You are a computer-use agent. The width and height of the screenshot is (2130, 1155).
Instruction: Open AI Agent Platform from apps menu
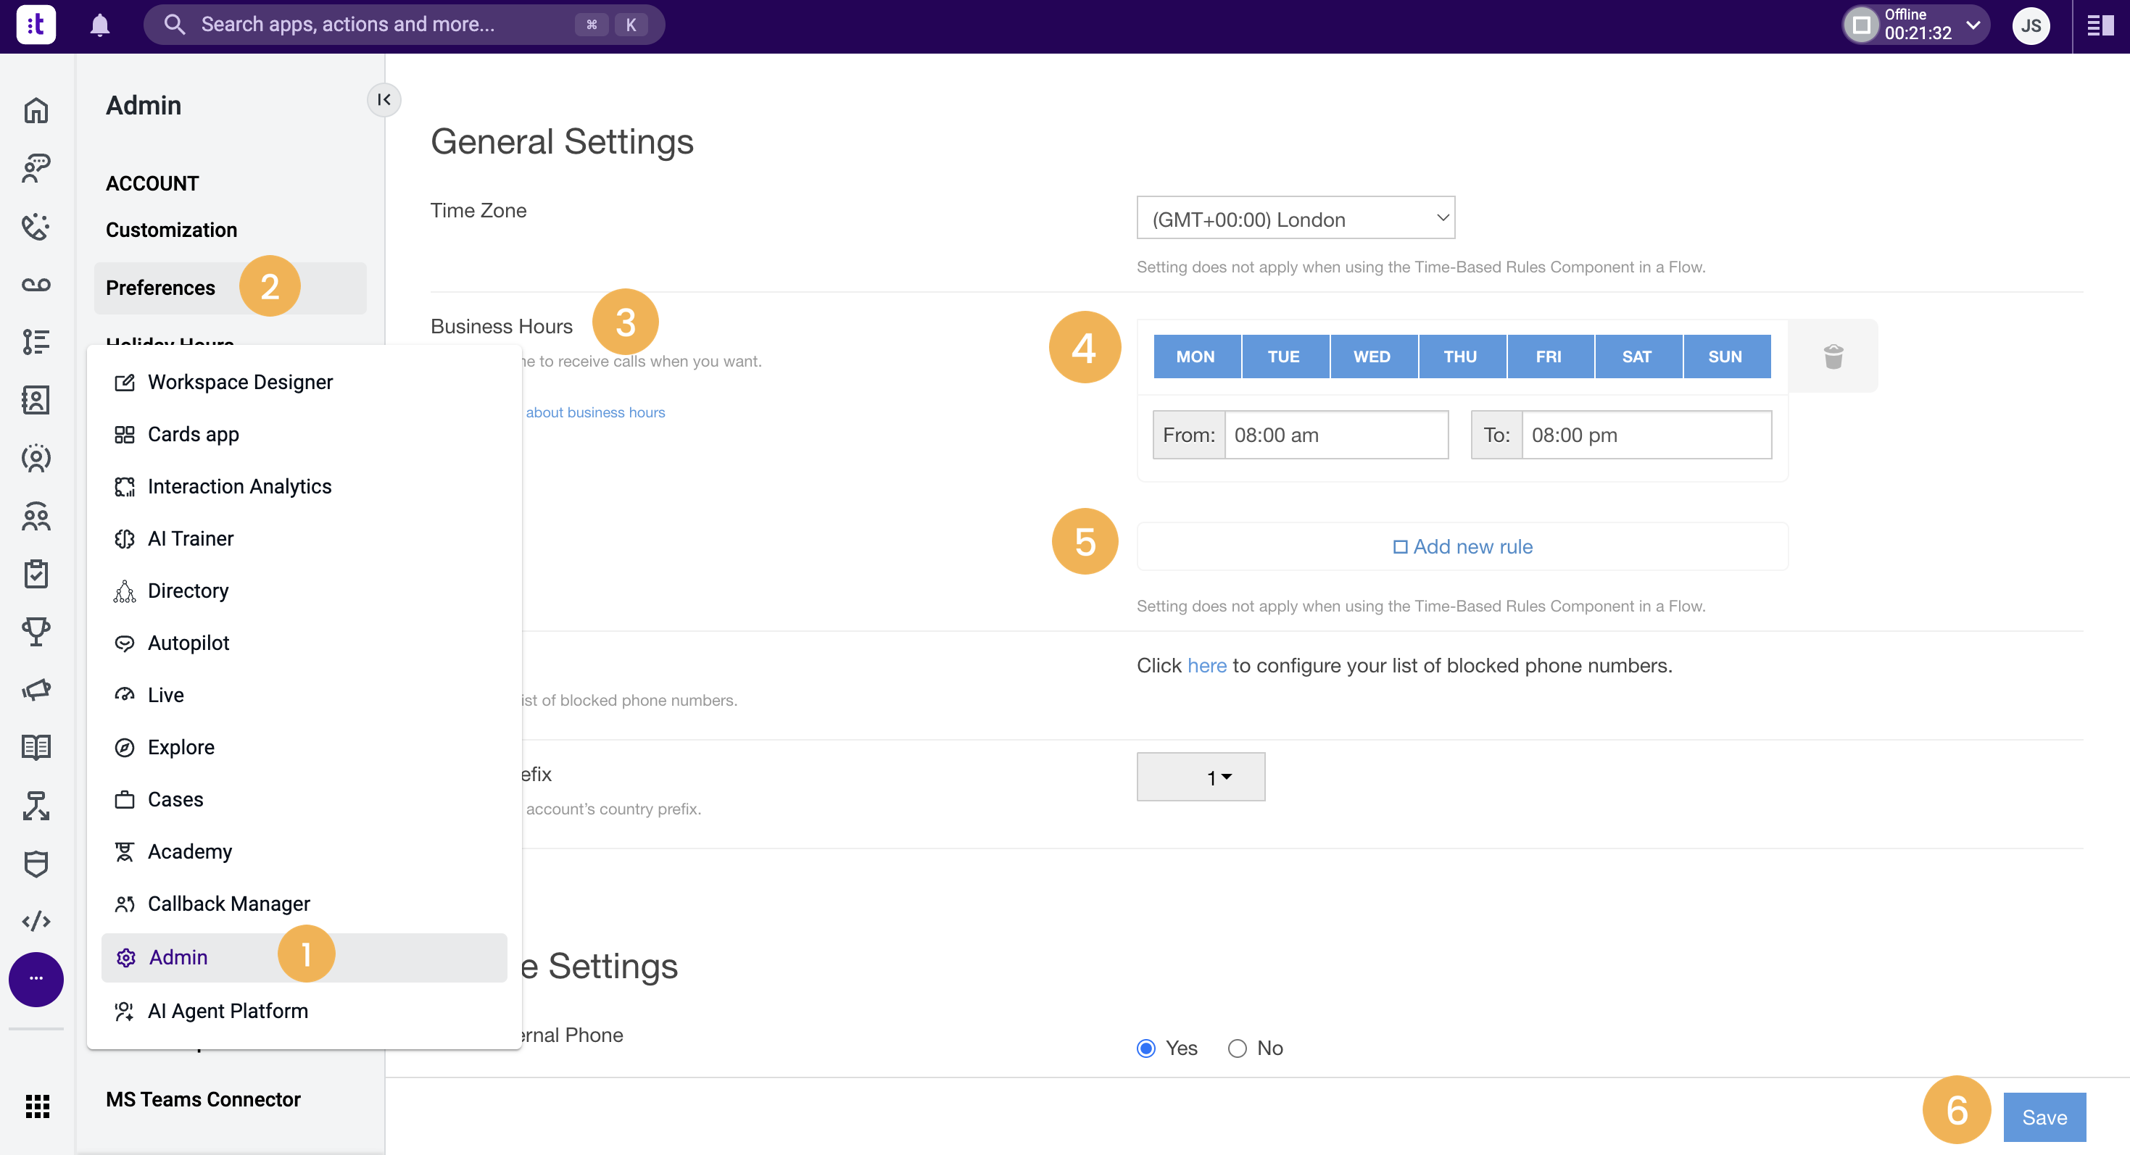pos(304,1012)
